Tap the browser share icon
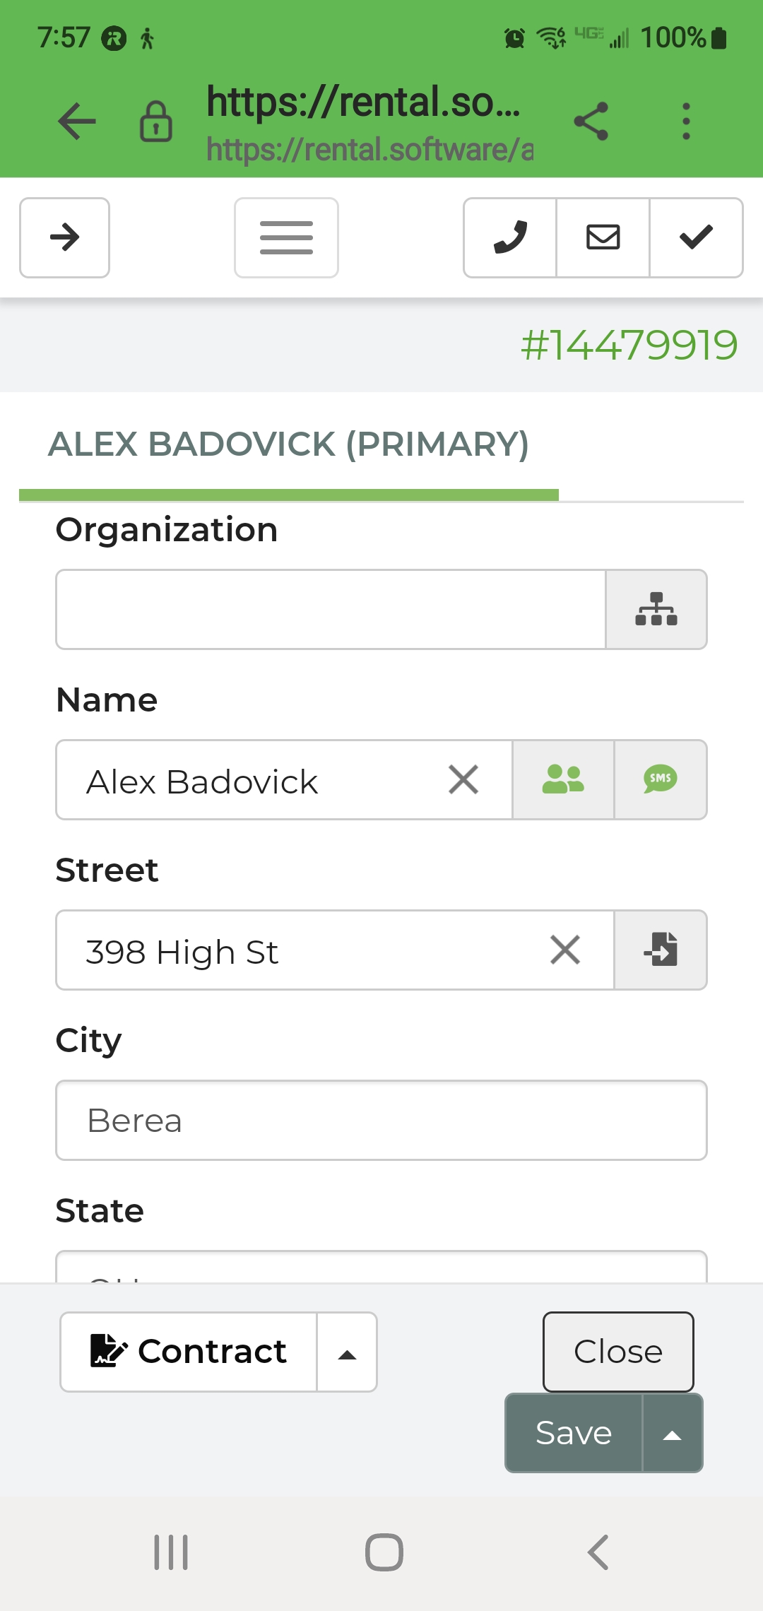Screen dimensions: 763x1611 pos(591,122)
